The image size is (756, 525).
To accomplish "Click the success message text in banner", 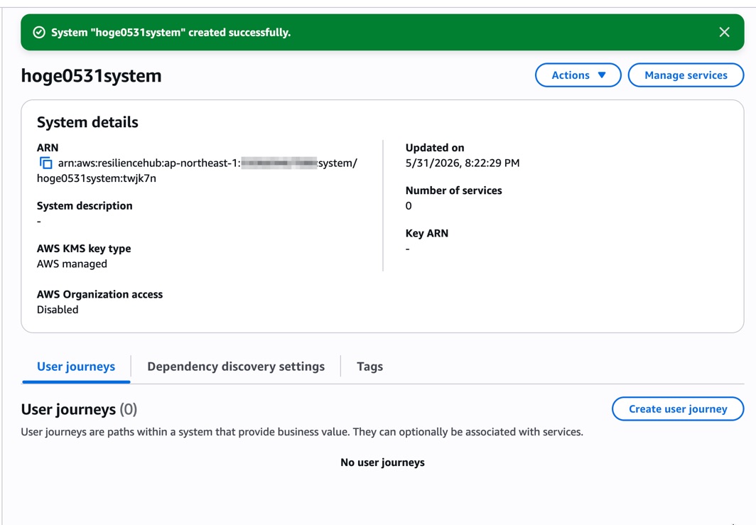I will pos(171,32).
